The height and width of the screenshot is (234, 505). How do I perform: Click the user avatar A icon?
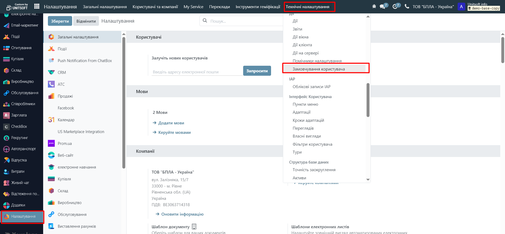pyautogui.click(x=461, y=7)
